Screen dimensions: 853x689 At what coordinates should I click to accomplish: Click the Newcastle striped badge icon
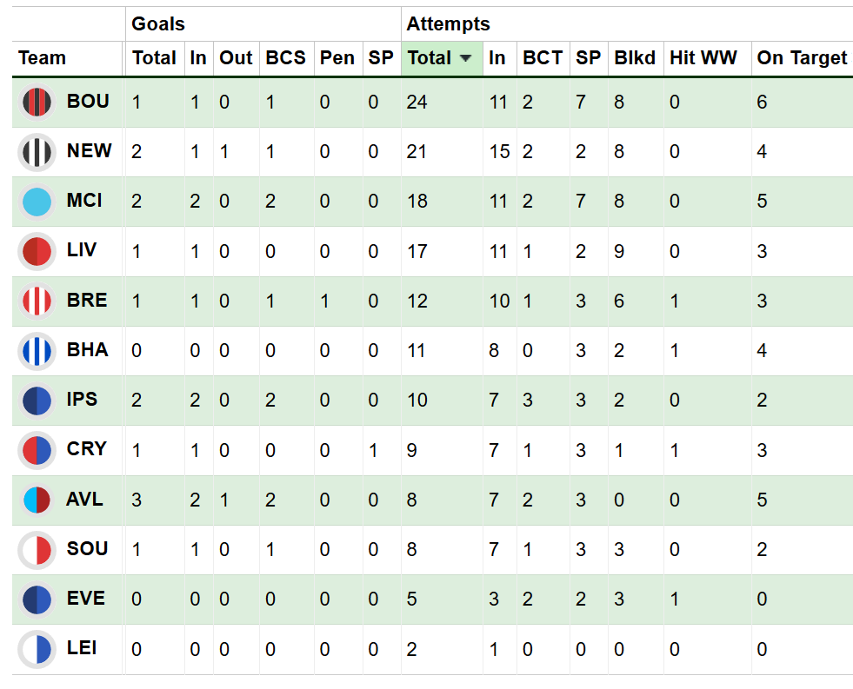(x=37, y=152)
